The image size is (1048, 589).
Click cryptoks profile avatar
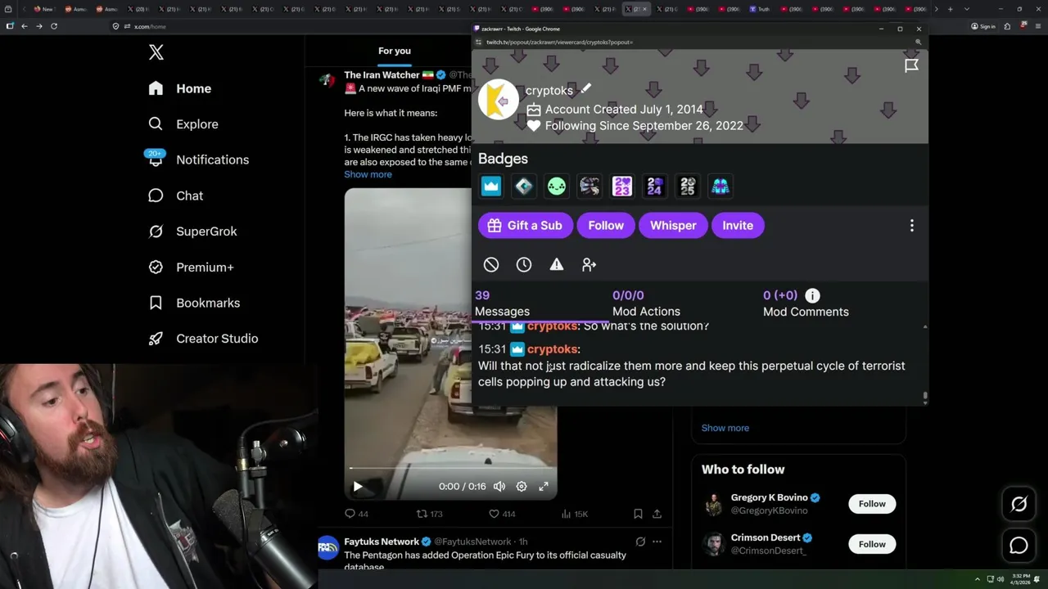(499, 101)
